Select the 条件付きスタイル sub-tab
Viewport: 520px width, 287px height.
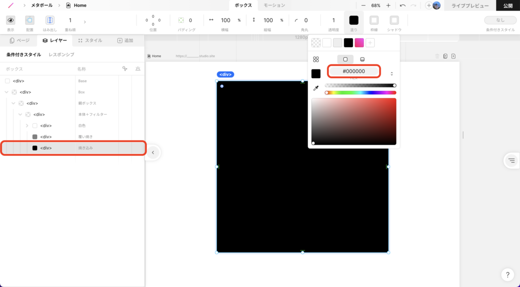pos(24,55)
